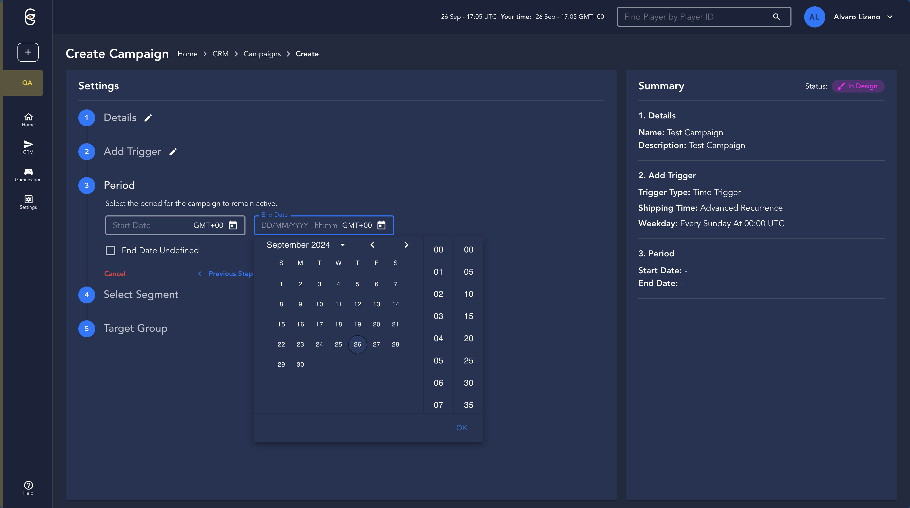Image resolution: width=910 pixels, height=508 pixels.
Task: Click the End Date calendar icon
Action: [381, 225]
